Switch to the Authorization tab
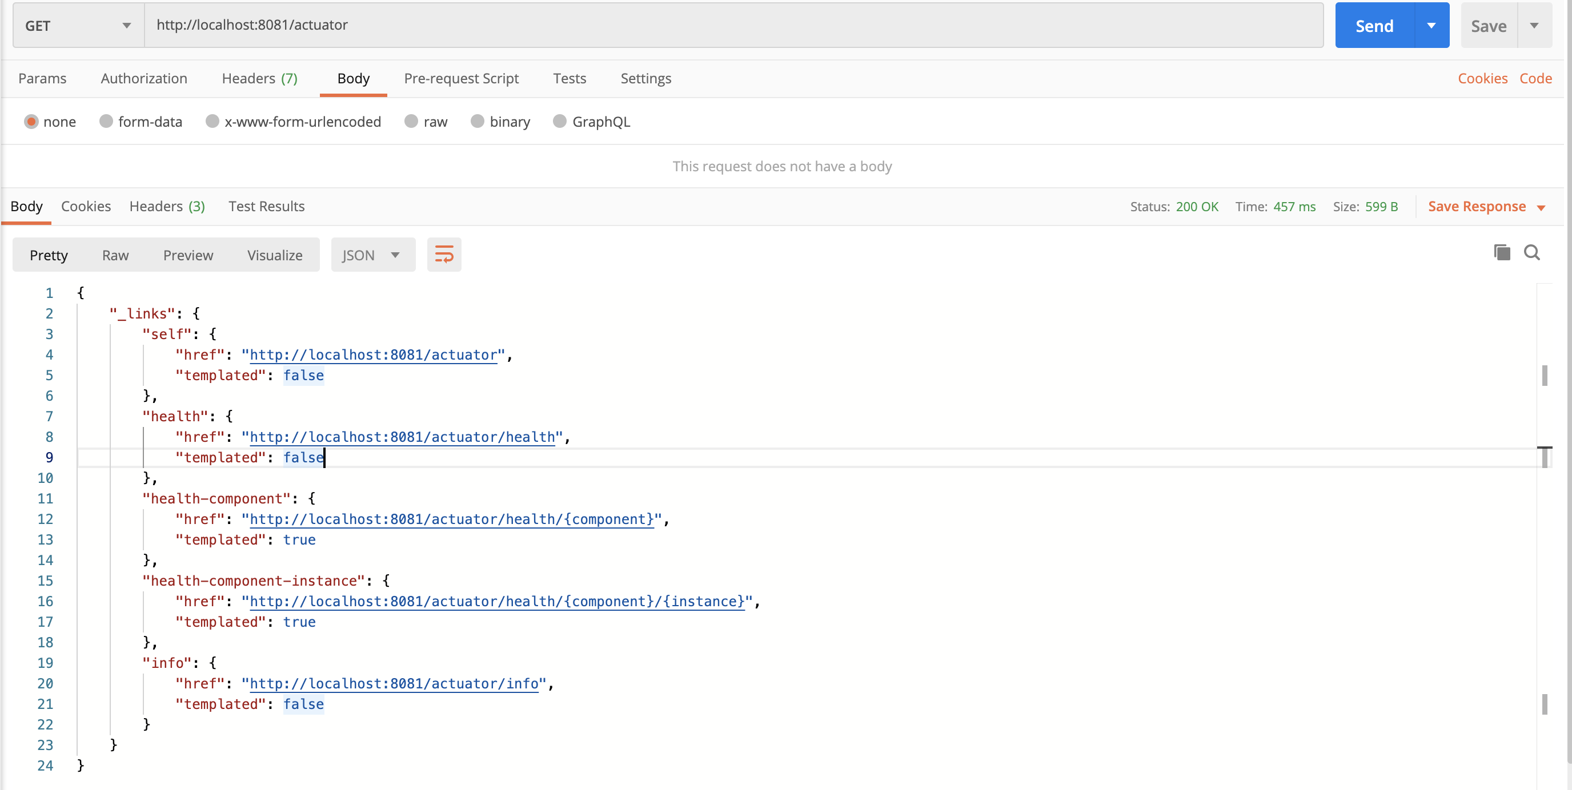This screenshot has height=790, width=1572. pyautogui.click(x=144, y=78)
